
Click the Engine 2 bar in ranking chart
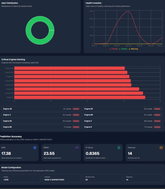[77, 89]
